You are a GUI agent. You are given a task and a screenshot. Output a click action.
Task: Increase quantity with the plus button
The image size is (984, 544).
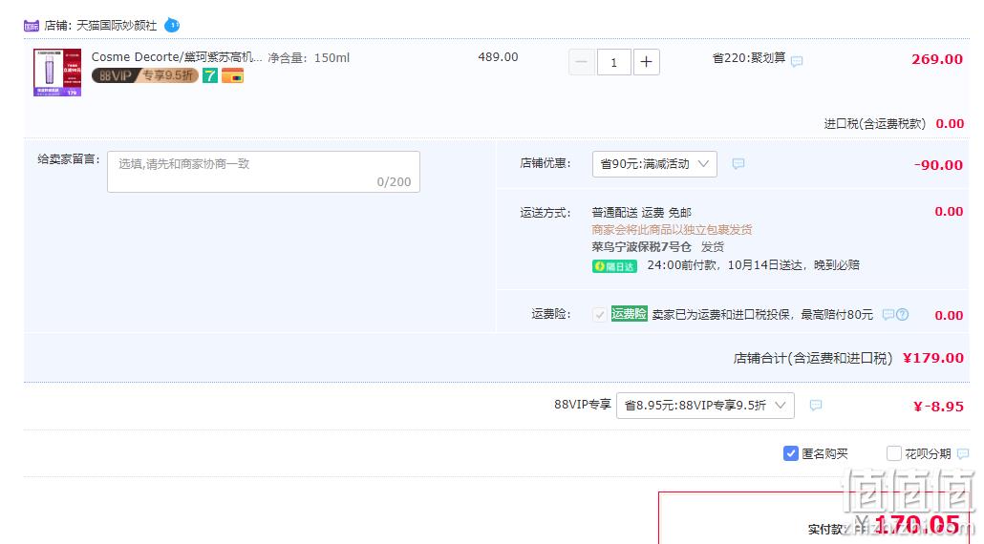[647, 62]
